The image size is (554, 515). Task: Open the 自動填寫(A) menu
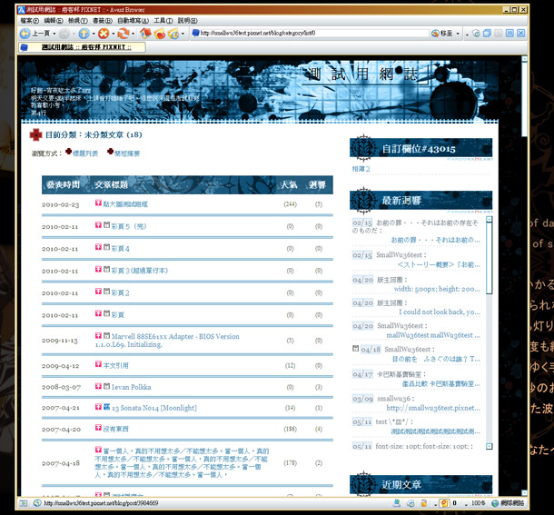(133, 21)
